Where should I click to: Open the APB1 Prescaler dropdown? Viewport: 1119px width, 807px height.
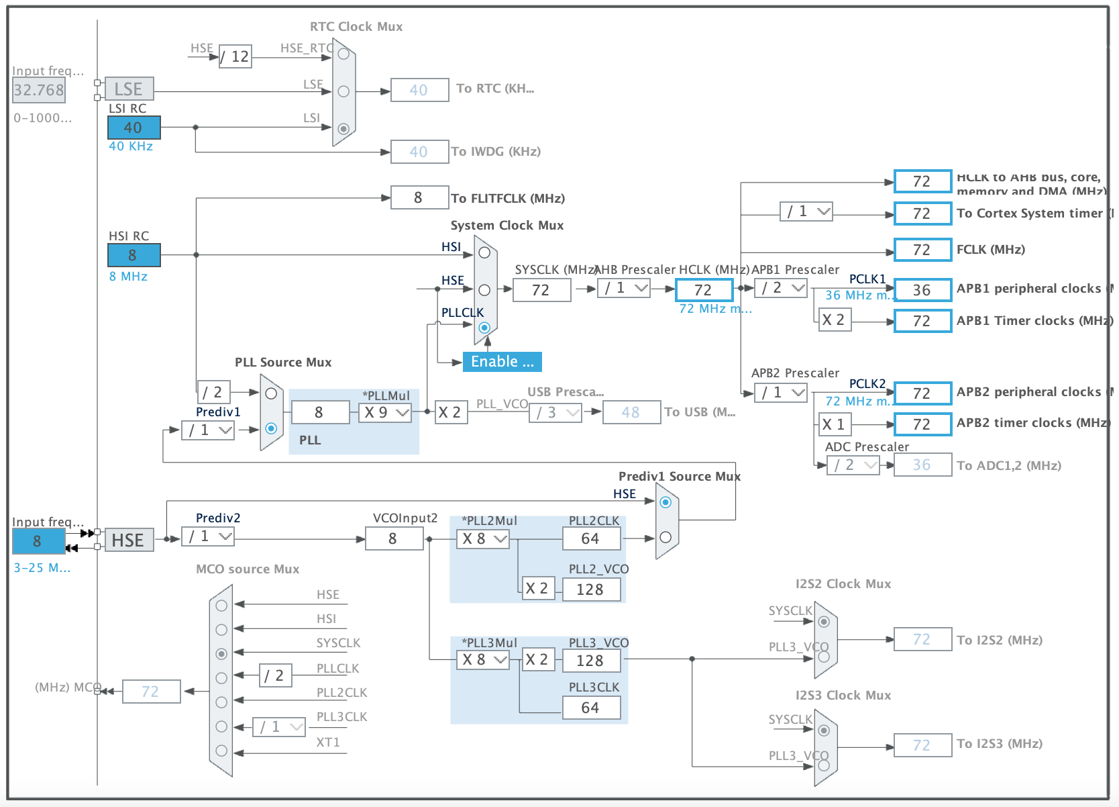coord(781,289)
